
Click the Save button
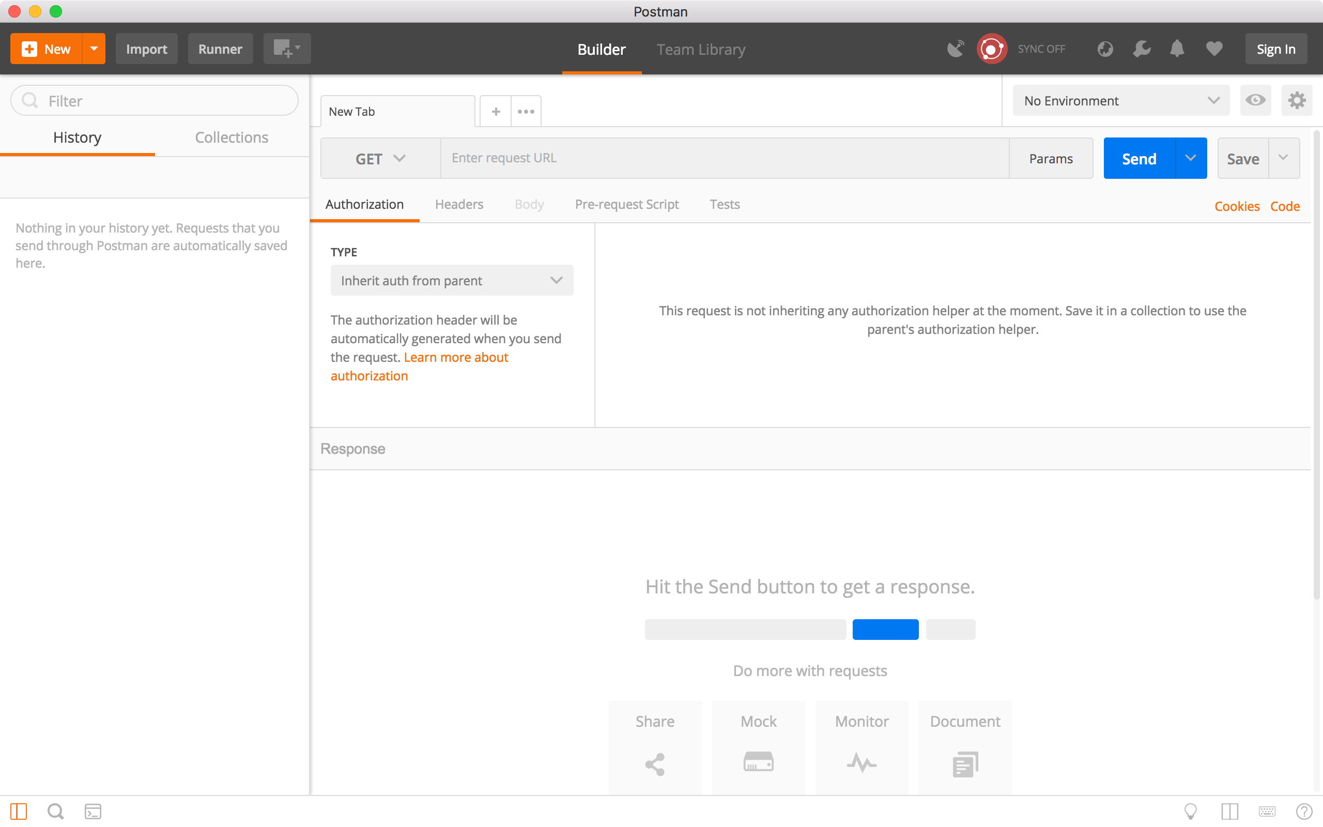click(x=1242, y=158)
